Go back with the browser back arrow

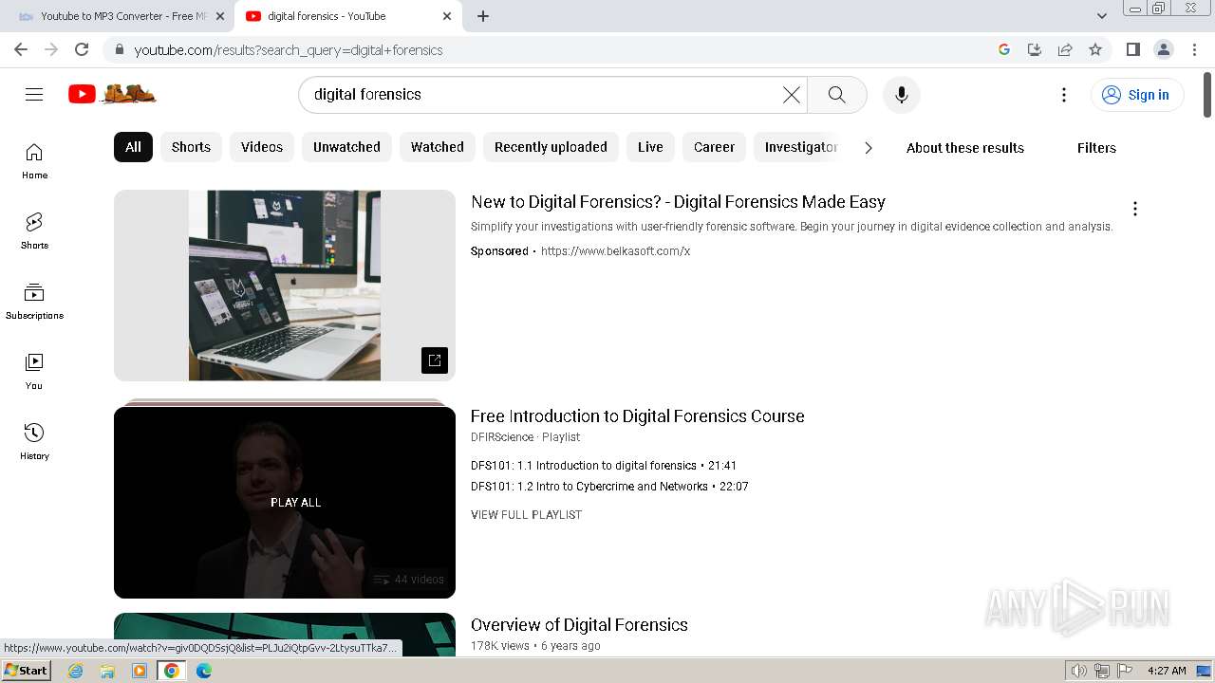[21, 50]
